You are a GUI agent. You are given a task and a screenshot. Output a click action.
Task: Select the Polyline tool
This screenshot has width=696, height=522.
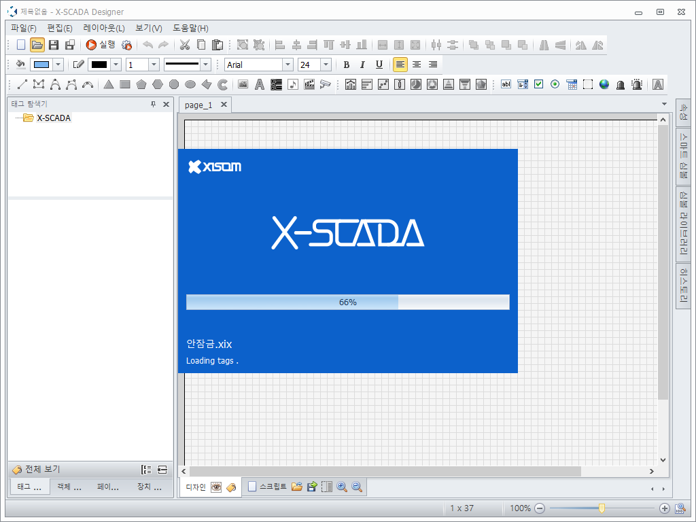click(x=39, y=84)
